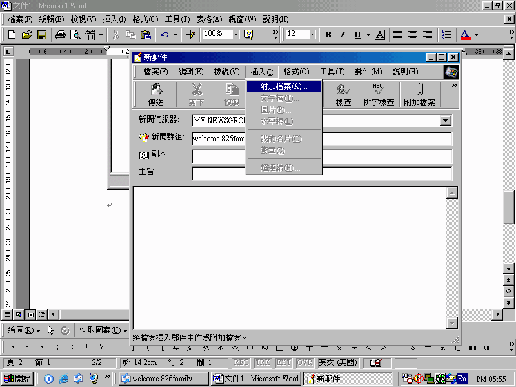Click the 傳送 send button

[x=155, y=95]
